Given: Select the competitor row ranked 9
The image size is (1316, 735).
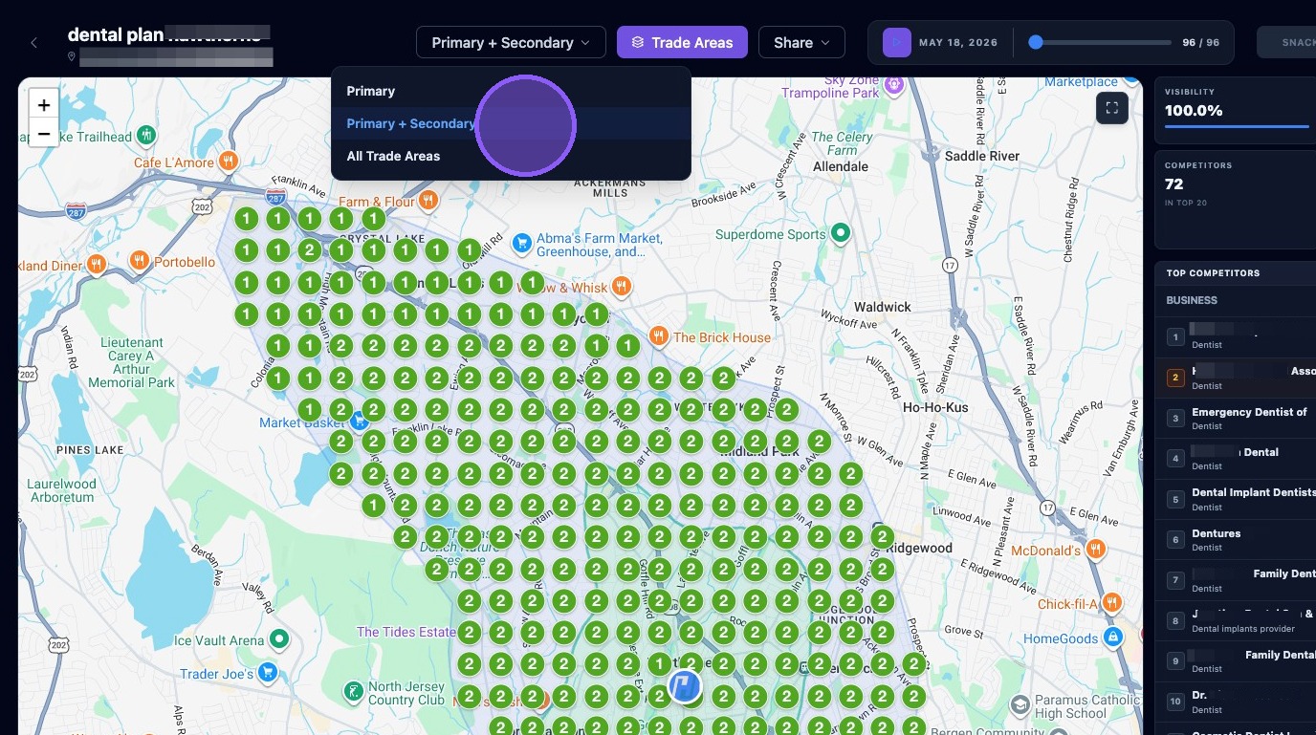Looking at the screenshot, I should coord(1236,661).
